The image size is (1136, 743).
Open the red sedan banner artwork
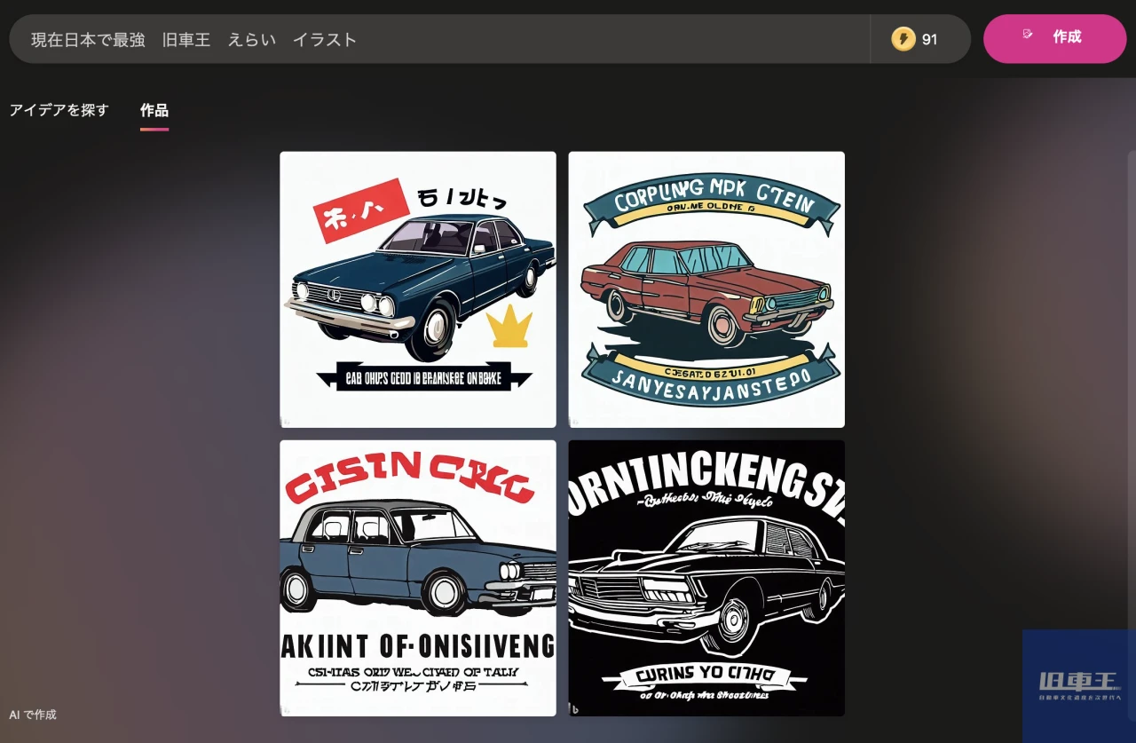click(x=706, y=288)
